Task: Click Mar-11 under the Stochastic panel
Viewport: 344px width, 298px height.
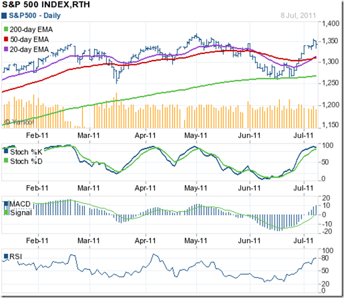Action: tap(87, 188)
